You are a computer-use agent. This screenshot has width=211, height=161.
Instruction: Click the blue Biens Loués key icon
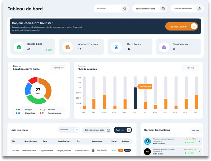coord(116,46)
